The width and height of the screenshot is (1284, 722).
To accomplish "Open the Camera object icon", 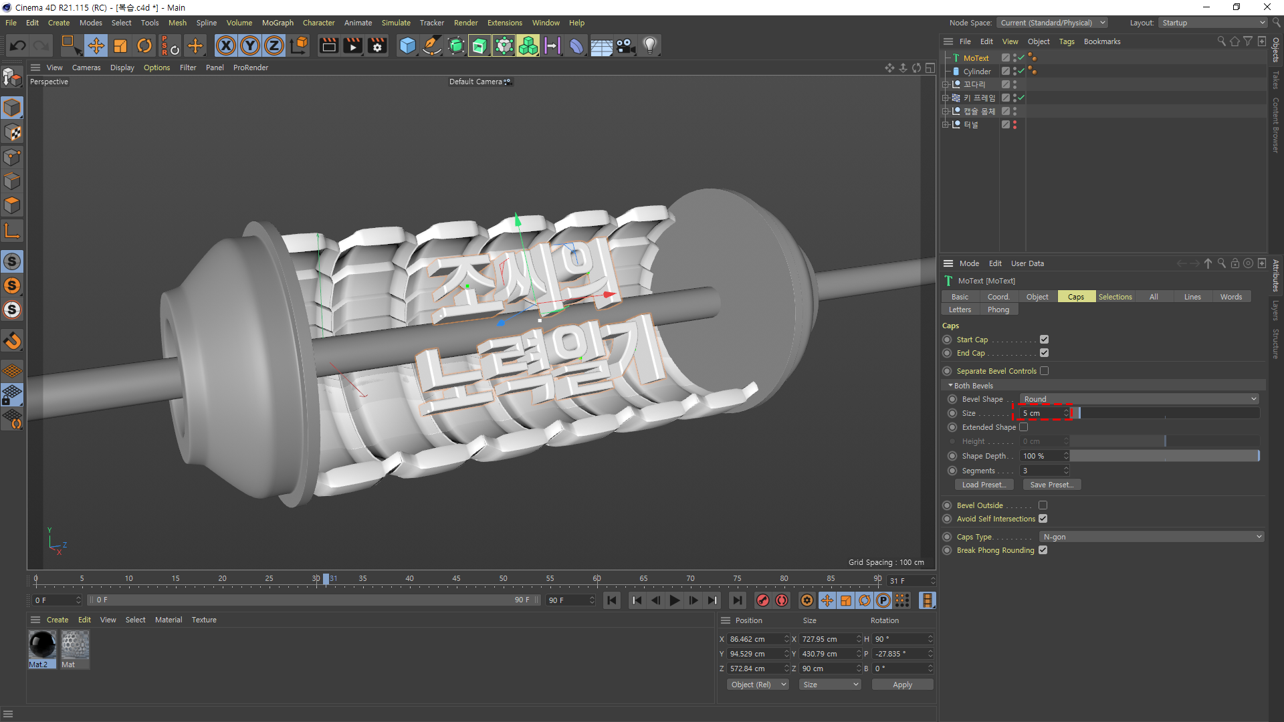I will point(625,45).
